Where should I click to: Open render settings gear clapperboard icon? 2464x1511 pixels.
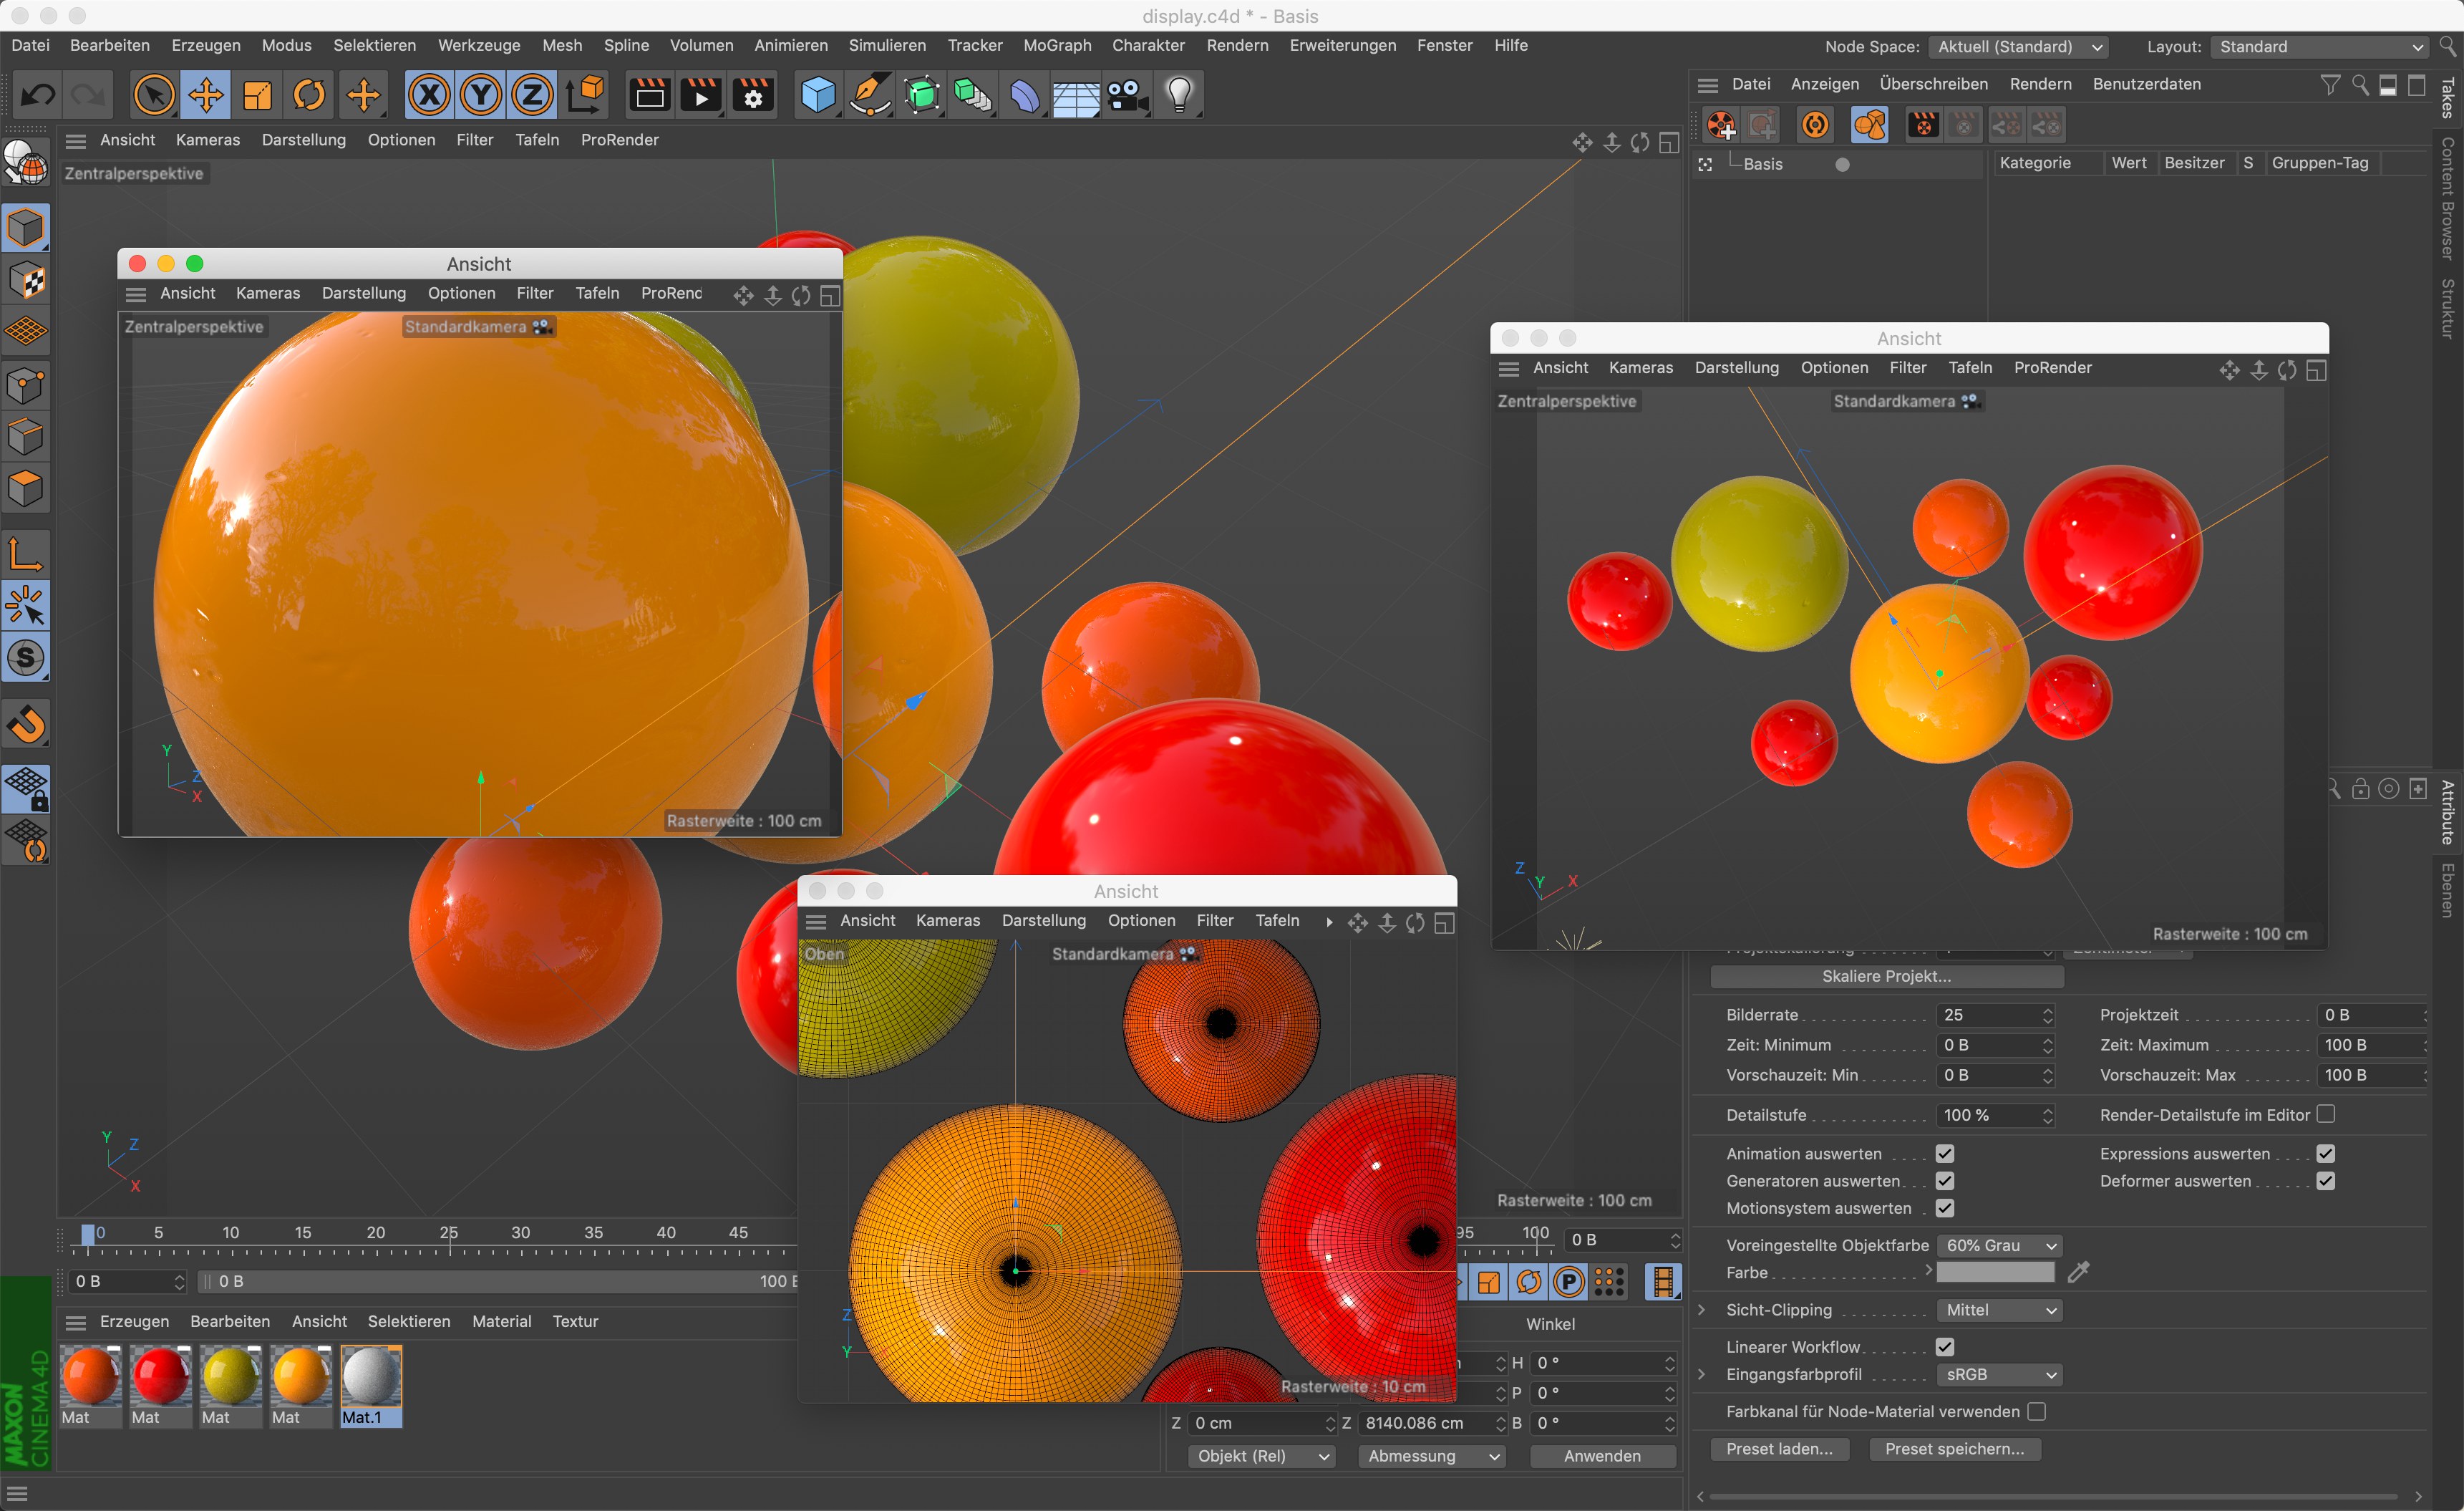point(753,95)
